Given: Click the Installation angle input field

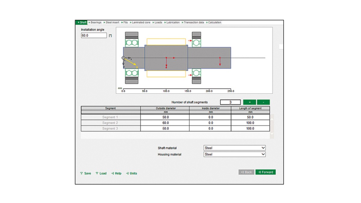Looking at the screenshot, I should click(94, 35).
